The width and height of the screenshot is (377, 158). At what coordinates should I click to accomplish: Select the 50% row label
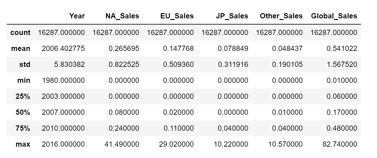click(23, 112)
